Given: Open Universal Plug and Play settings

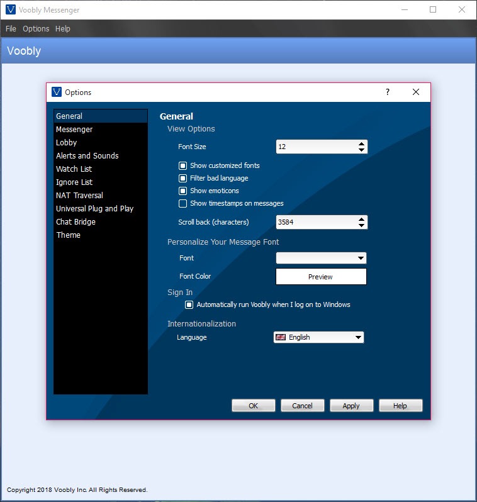Looking at the screenshot, I should coord(101,208).
